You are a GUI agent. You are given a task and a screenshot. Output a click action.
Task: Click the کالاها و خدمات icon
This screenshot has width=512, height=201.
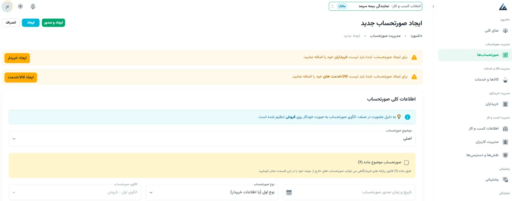pos(505,80)
